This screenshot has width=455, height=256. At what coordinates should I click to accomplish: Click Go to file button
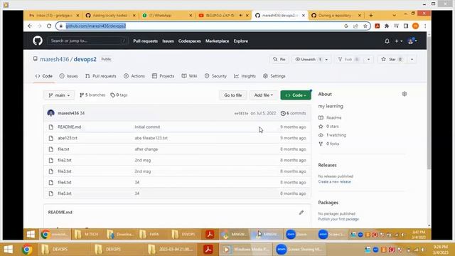point(232,95)
